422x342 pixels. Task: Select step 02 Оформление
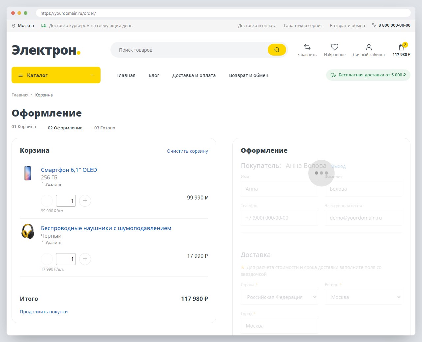click(65, 128)
